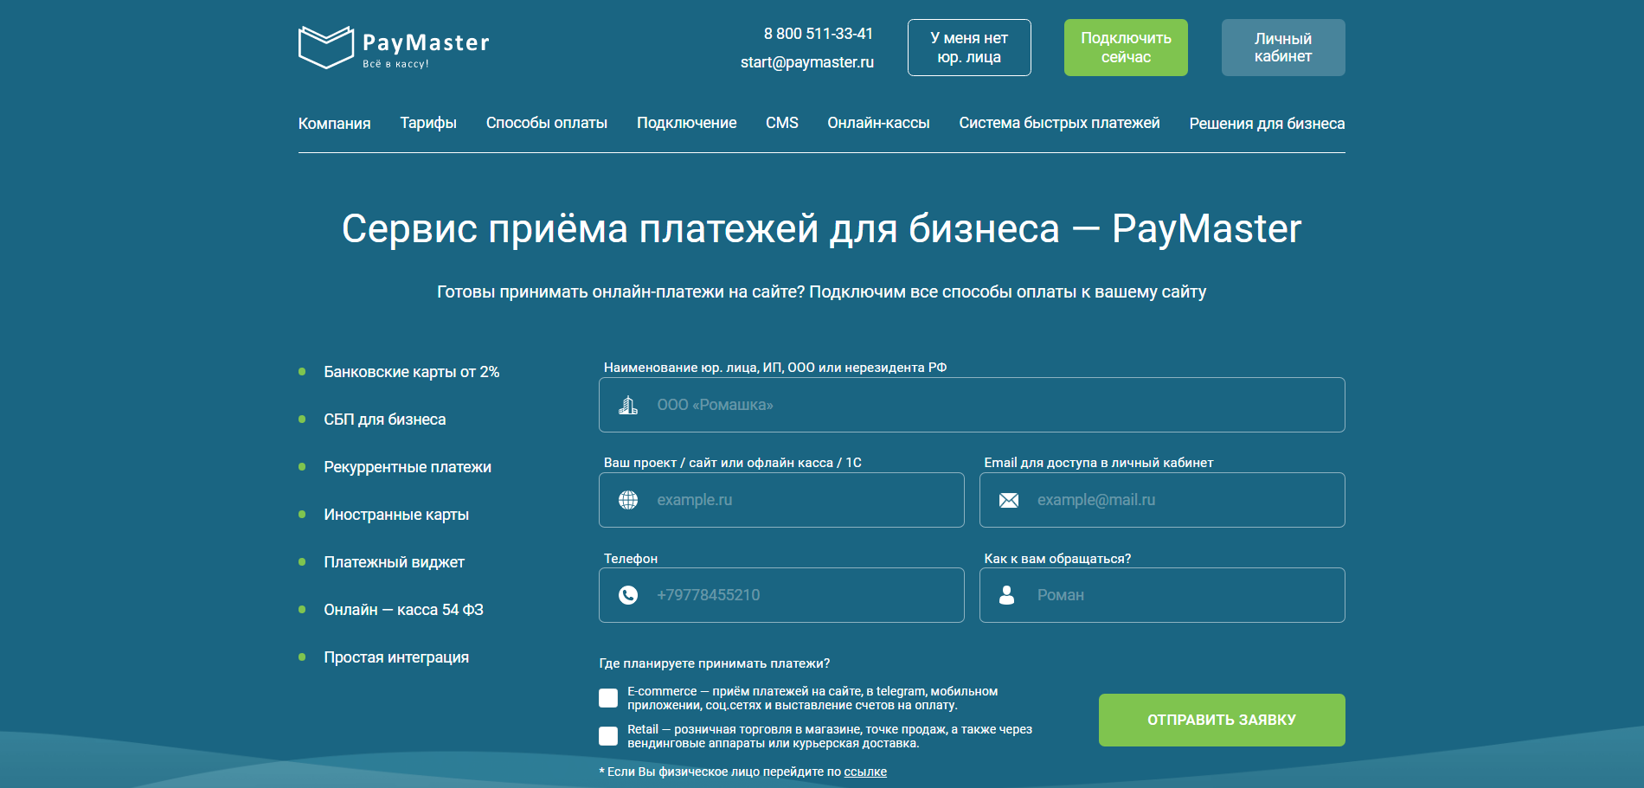Click the building icon in company name field

tap(628, 405)
